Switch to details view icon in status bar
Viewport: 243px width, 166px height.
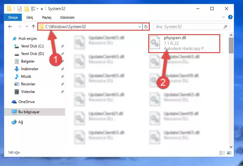click(x=222, y=153)
